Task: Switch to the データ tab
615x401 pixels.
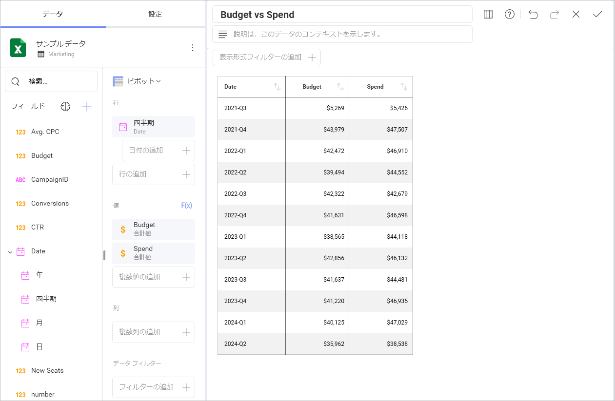Action: pos(53,14)
